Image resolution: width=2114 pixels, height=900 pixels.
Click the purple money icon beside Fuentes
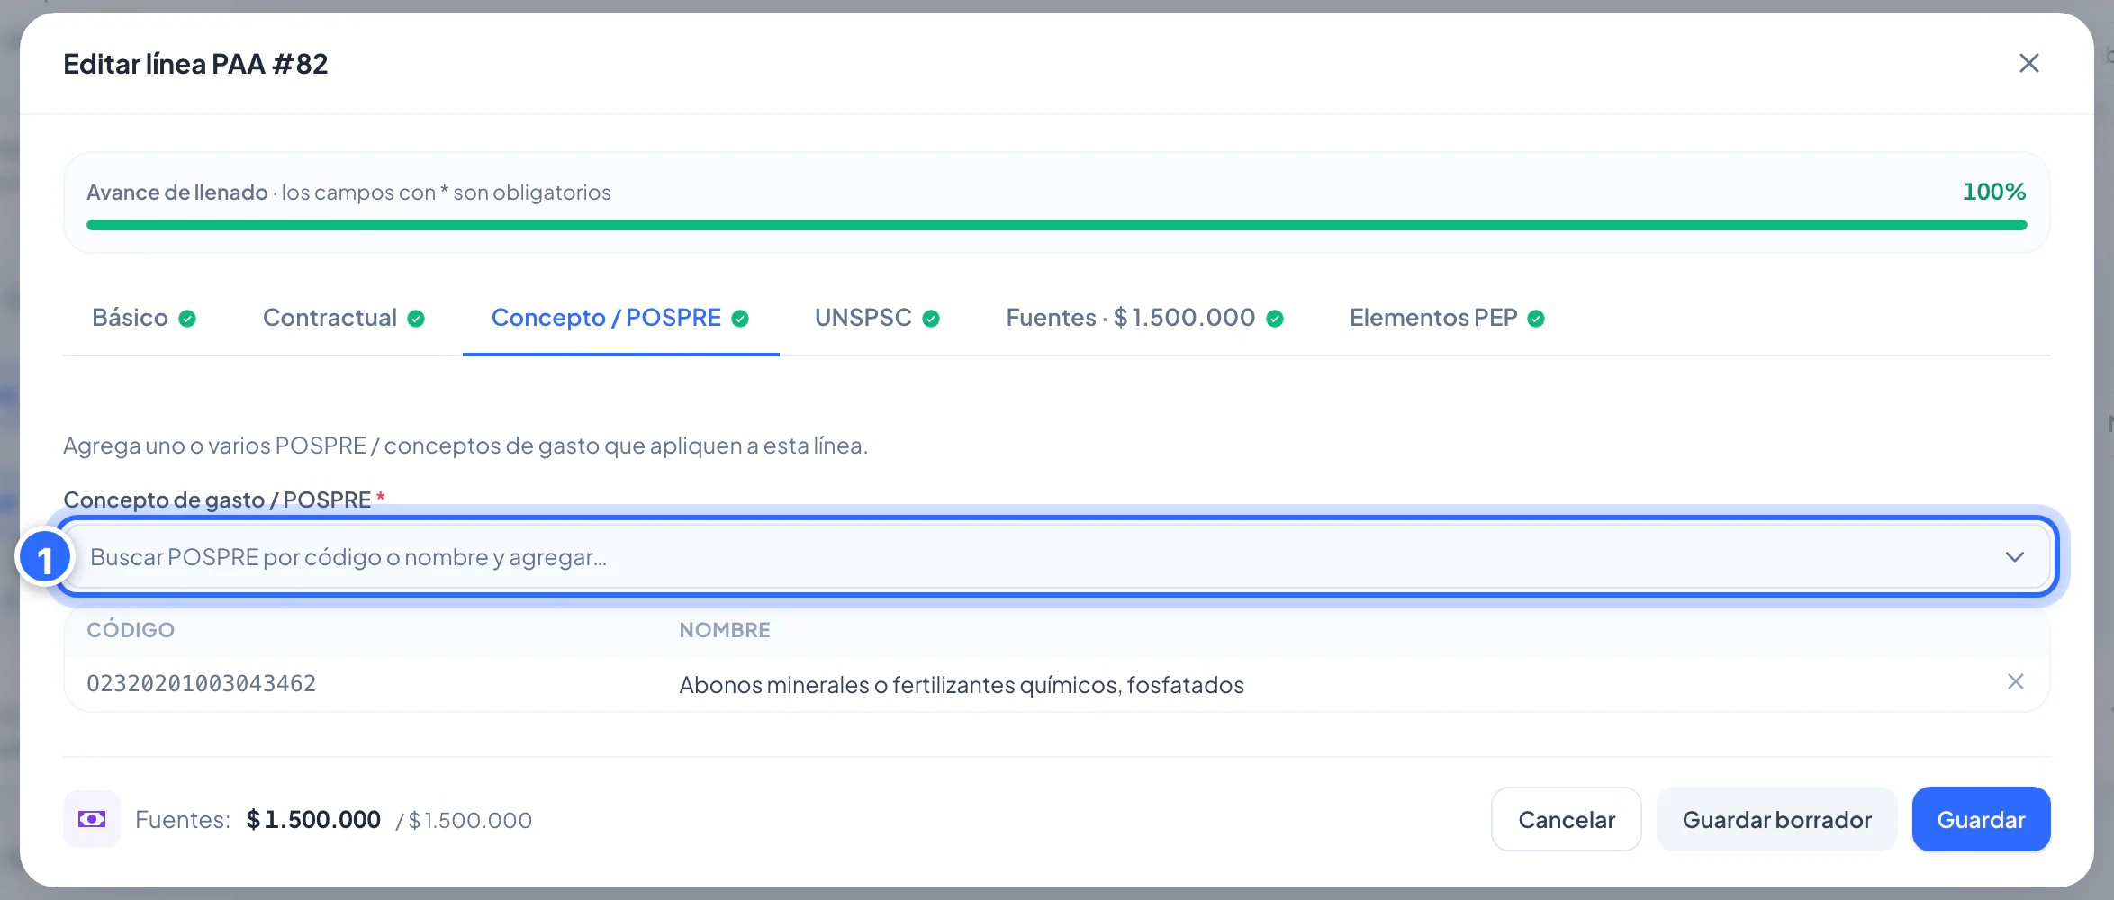coord(92,819)
